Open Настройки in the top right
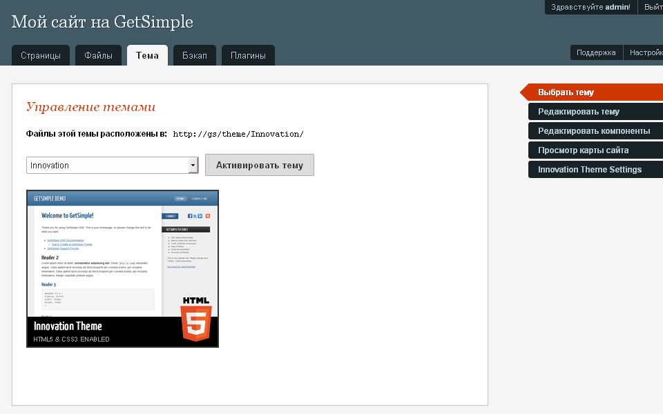Screen dimensions: 663x414 tap(645, 52)
